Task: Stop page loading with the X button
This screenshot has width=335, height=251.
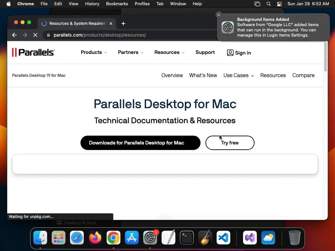Action: coord(35,35)
